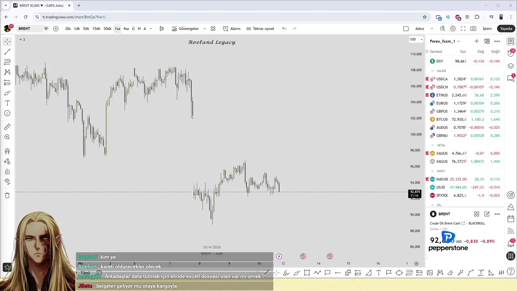Collapse the METAL watchlist section

pos(433,145)
